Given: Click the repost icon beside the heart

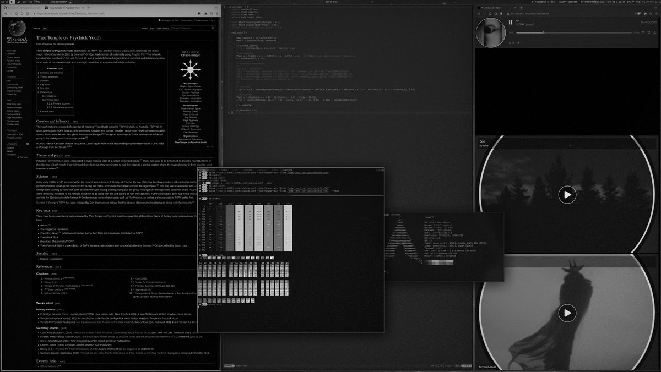Looking at the screenshot, I should point(643,32).
